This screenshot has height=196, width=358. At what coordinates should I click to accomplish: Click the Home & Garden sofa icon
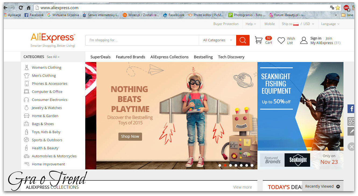26,116
